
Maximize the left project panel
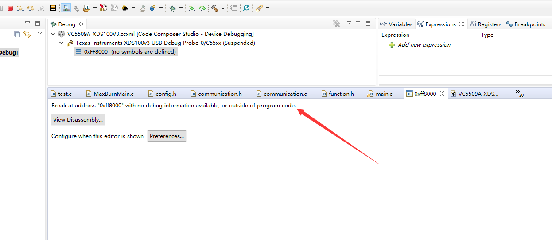[38, 24]
